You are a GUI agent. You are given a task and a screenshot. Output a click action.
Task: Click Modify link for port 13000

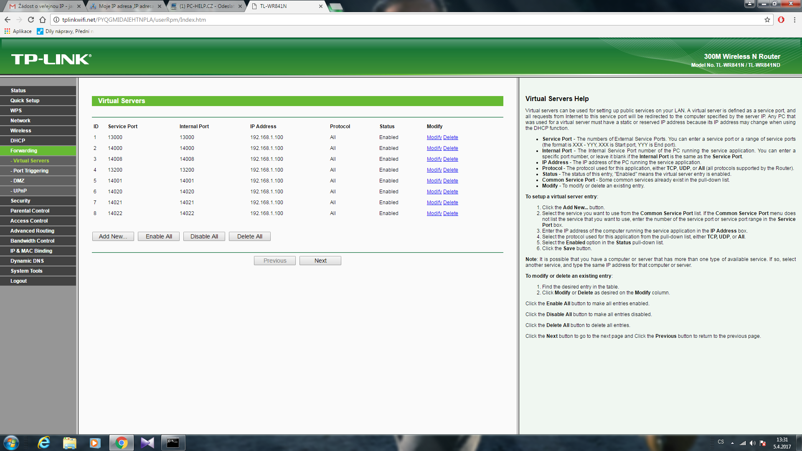[434, 137]
